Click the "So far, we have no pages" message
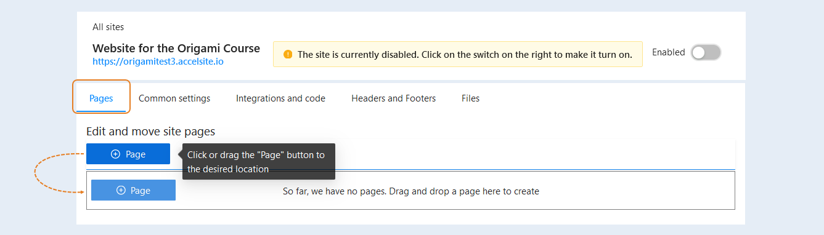Image resolution: width=824 pixels, height=235 pixels. [411, 191]
